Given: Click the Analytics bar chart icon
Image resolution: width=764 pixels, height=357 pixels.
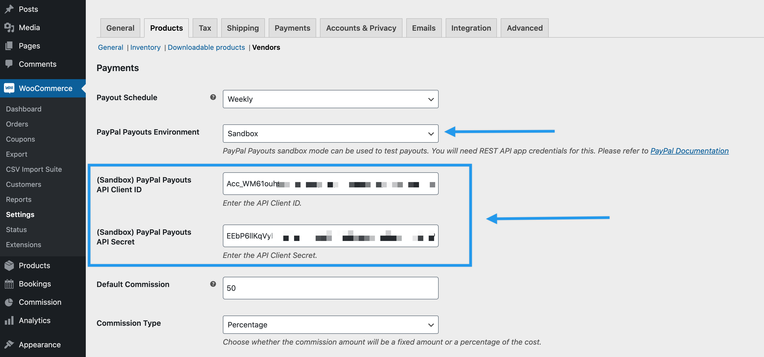Looking at the screenshot, I should 9,320.
